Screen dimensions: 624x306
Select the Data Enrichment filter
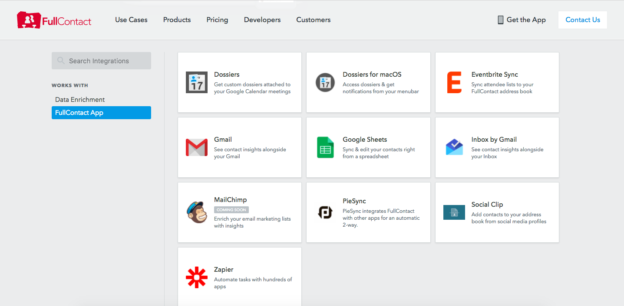coord(80,100)
